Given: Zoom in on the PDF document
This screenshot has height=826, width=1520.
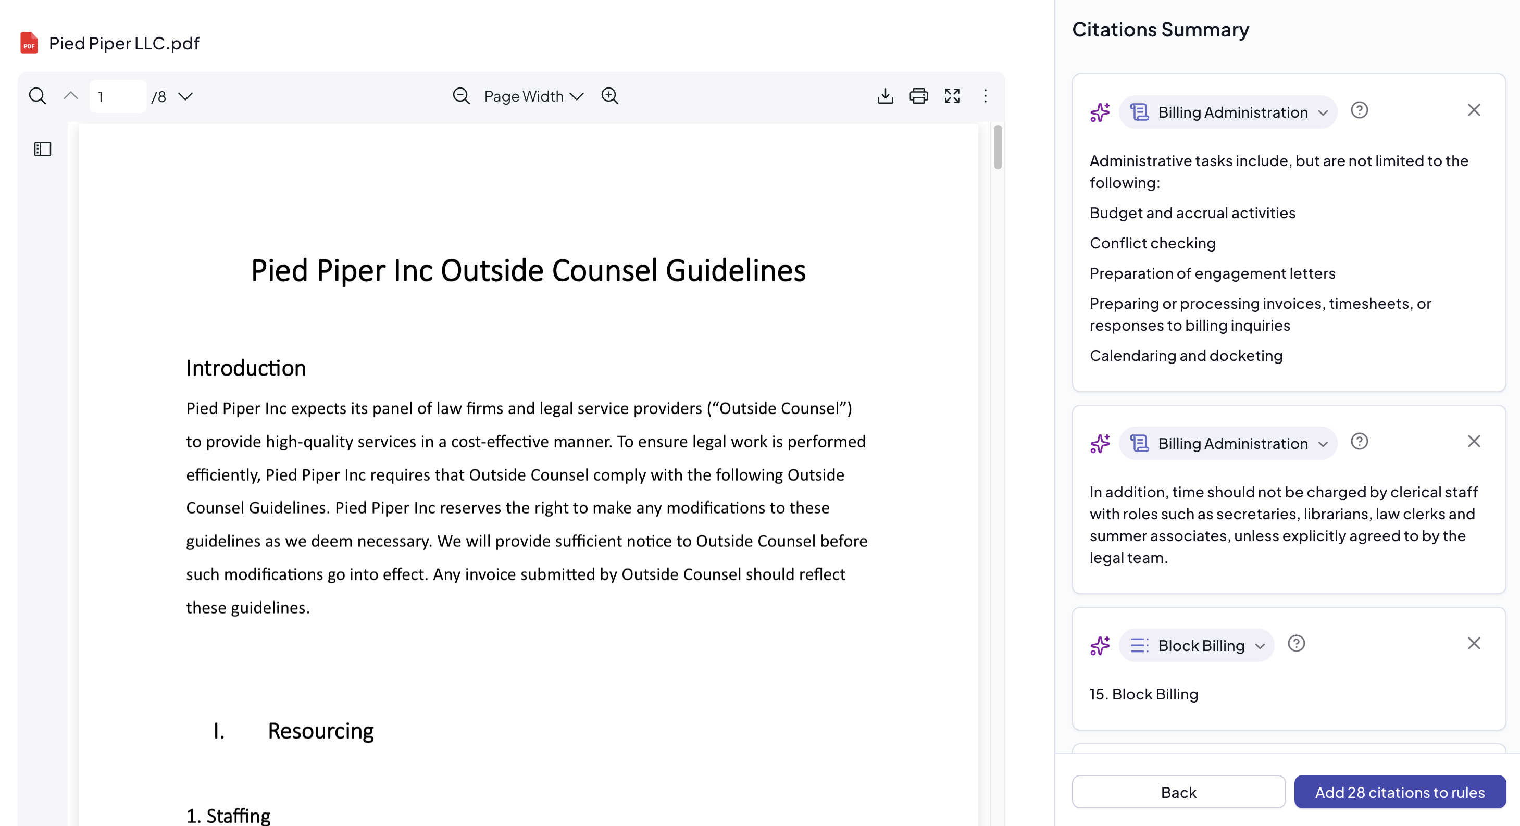Looking at the screenshot, I should point(609,96).
